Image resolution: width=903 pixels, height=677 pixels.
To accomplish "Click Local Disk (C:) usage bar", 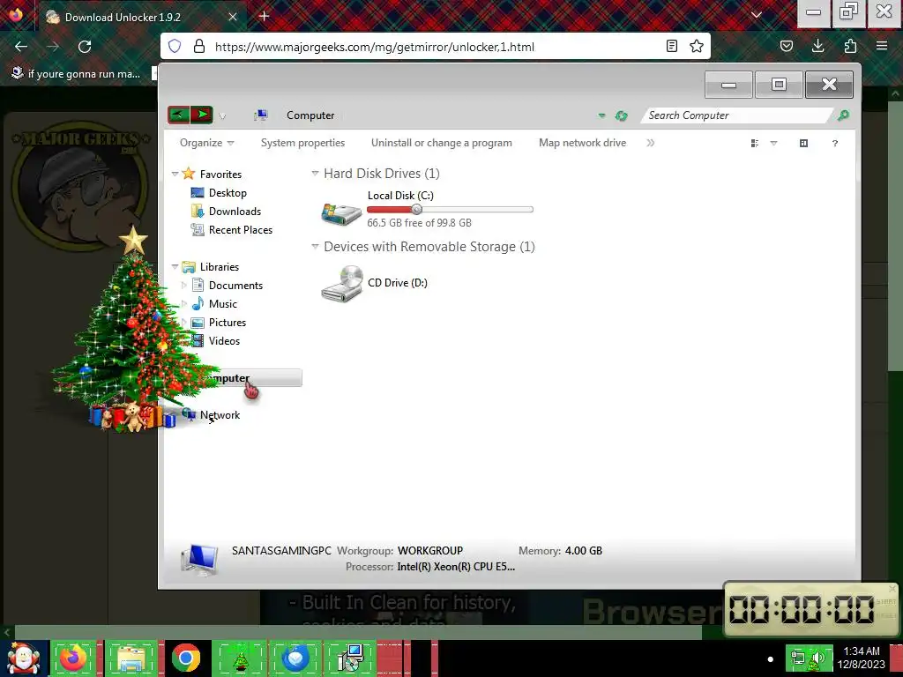I will (450, 209).
